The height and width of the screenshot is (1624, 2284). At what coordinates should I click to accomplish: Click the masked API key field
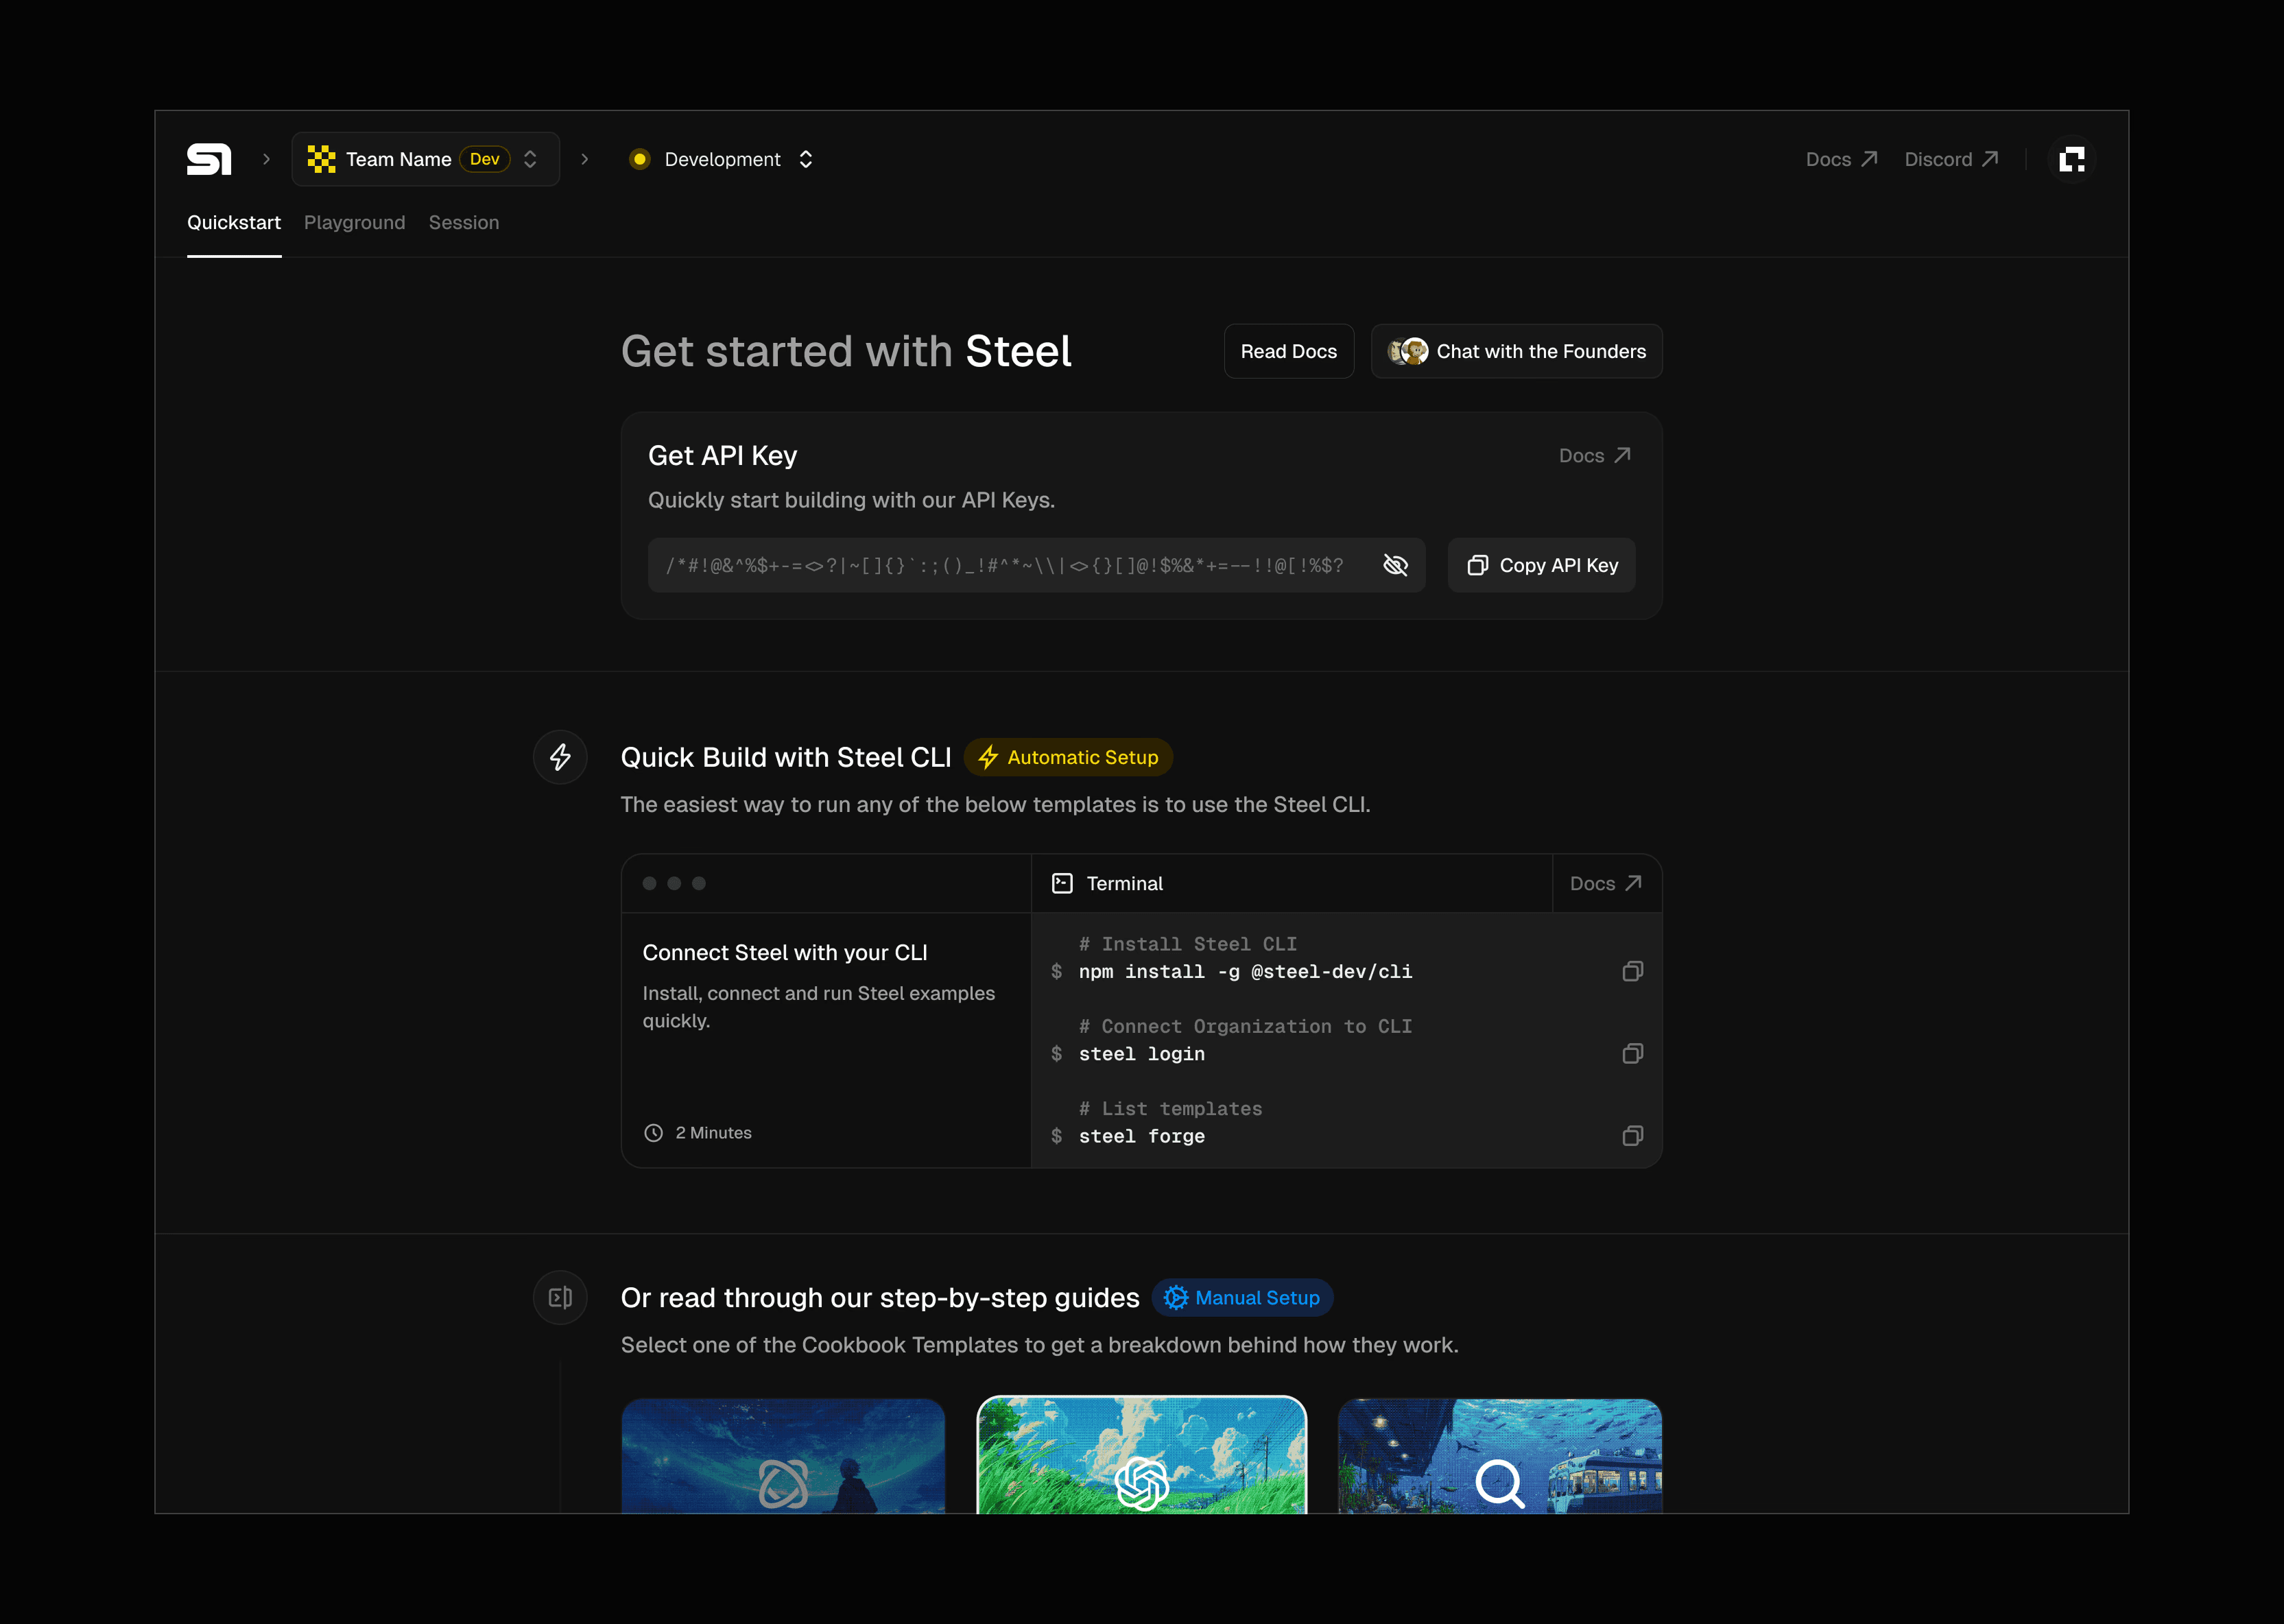[x=1005, y=565]
